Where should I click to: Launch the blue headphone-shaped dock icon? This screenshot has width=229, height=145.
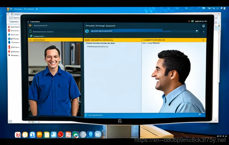[32, 135]
